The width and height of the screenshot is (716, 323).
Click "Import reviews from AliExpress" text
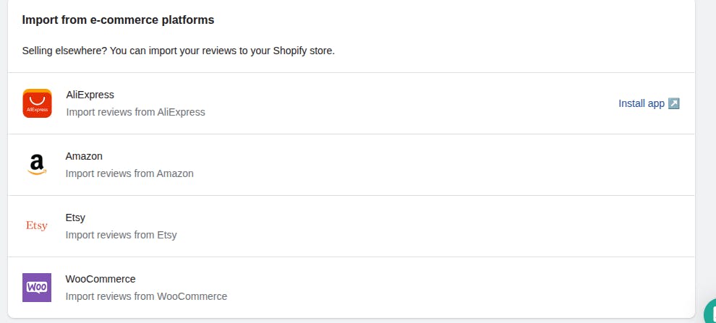136,112
